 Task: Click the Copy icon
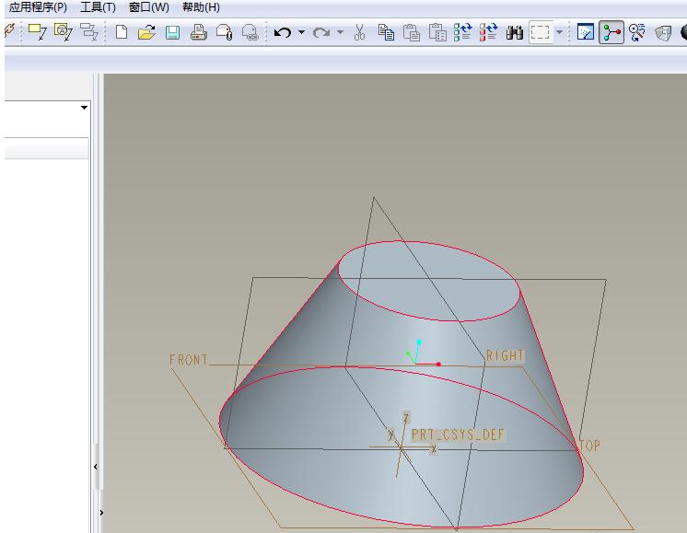pos(387,32)
